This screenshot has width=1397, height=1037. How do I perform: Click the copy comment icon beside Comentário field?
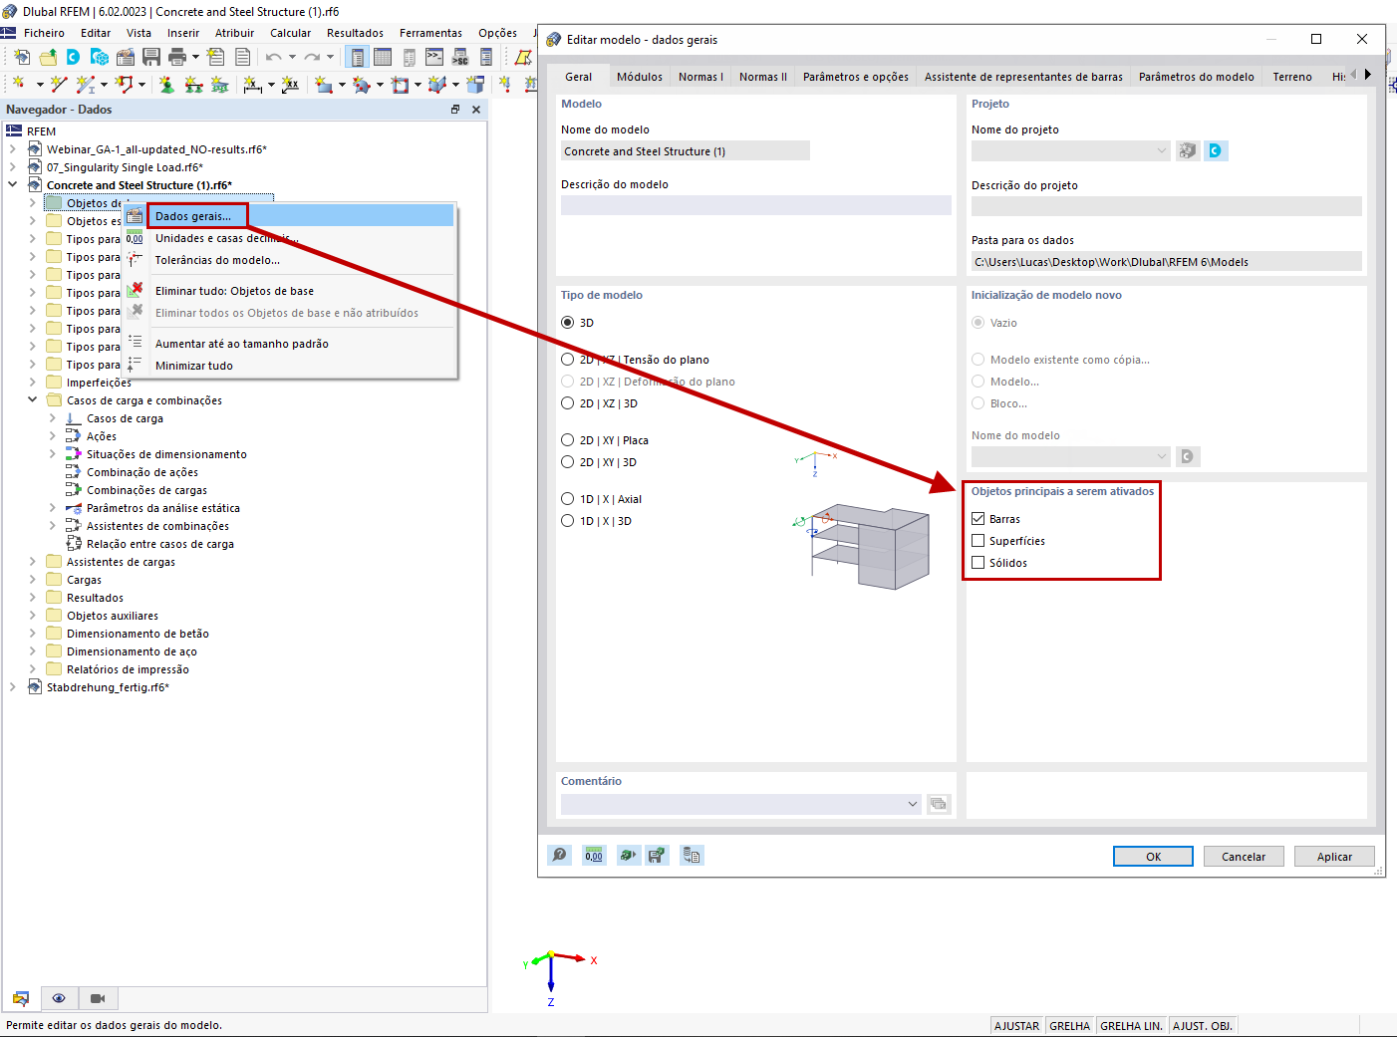(x=938, y=804)
